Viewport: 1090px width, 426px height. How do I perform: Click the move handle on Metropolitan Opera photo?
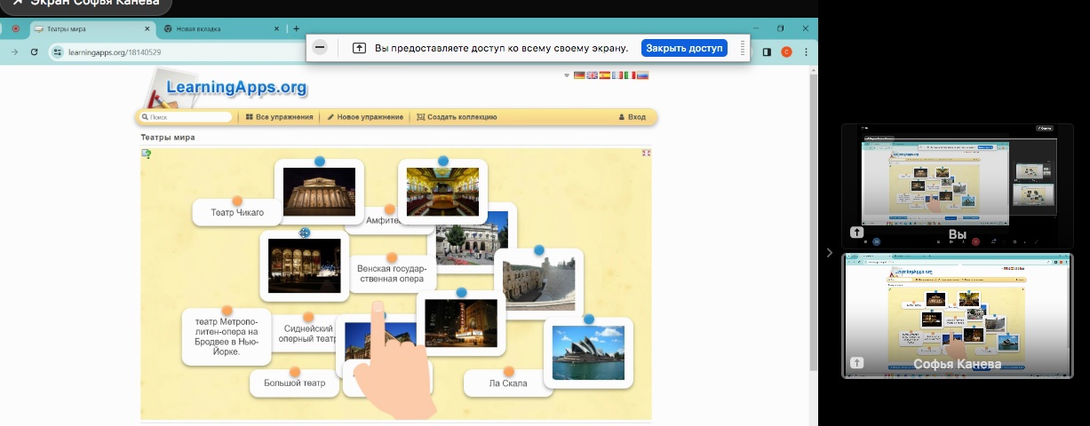click(305, 233)
